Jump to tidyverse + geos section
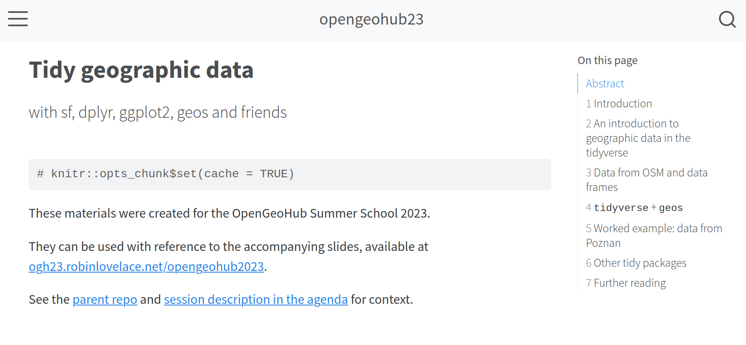This screenshot has width=746, height=345. pos(634,208)
